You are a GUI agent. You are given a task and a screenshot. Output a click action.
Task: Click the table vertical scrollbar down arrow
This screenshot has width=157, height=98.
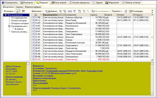tap(152, 60)
